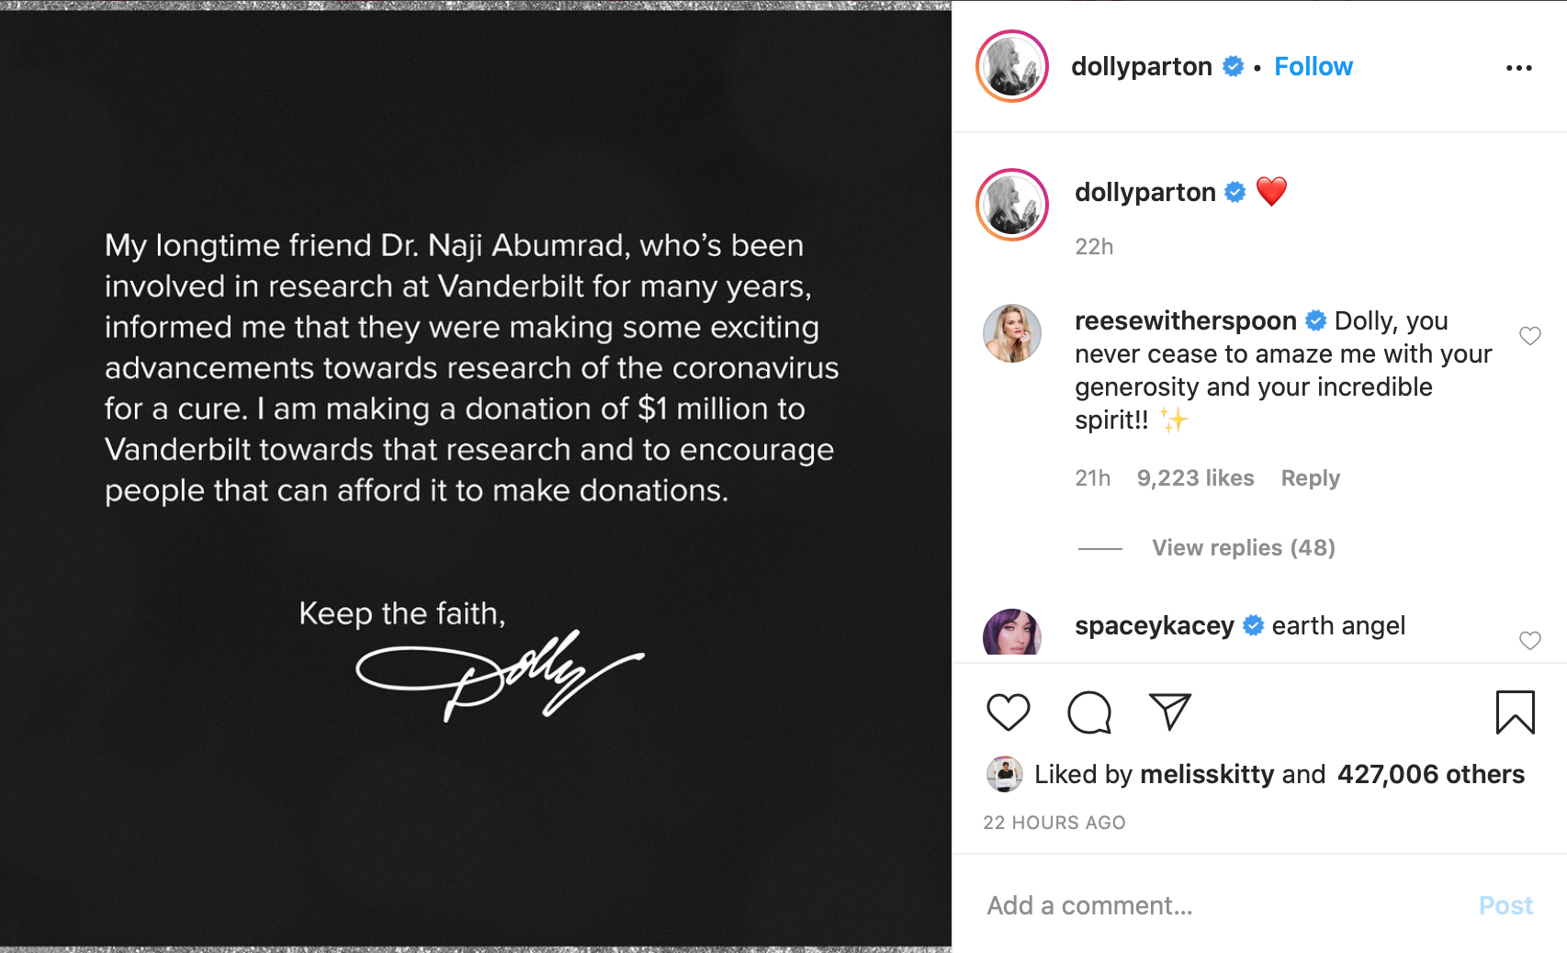
Task: Open dollyparton story avatar beside caption
Action: (1012, 205)
